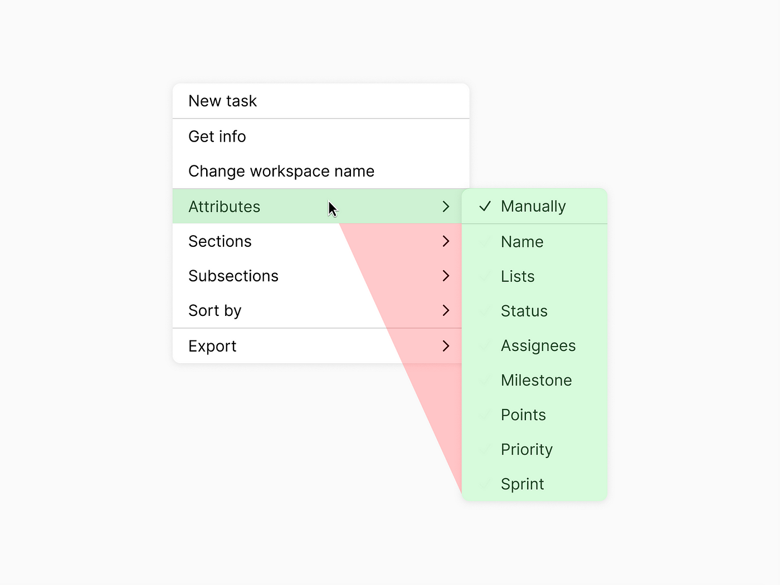Check the Status attribute option
Screen dimensions: 780x585
tap(524, 311)
